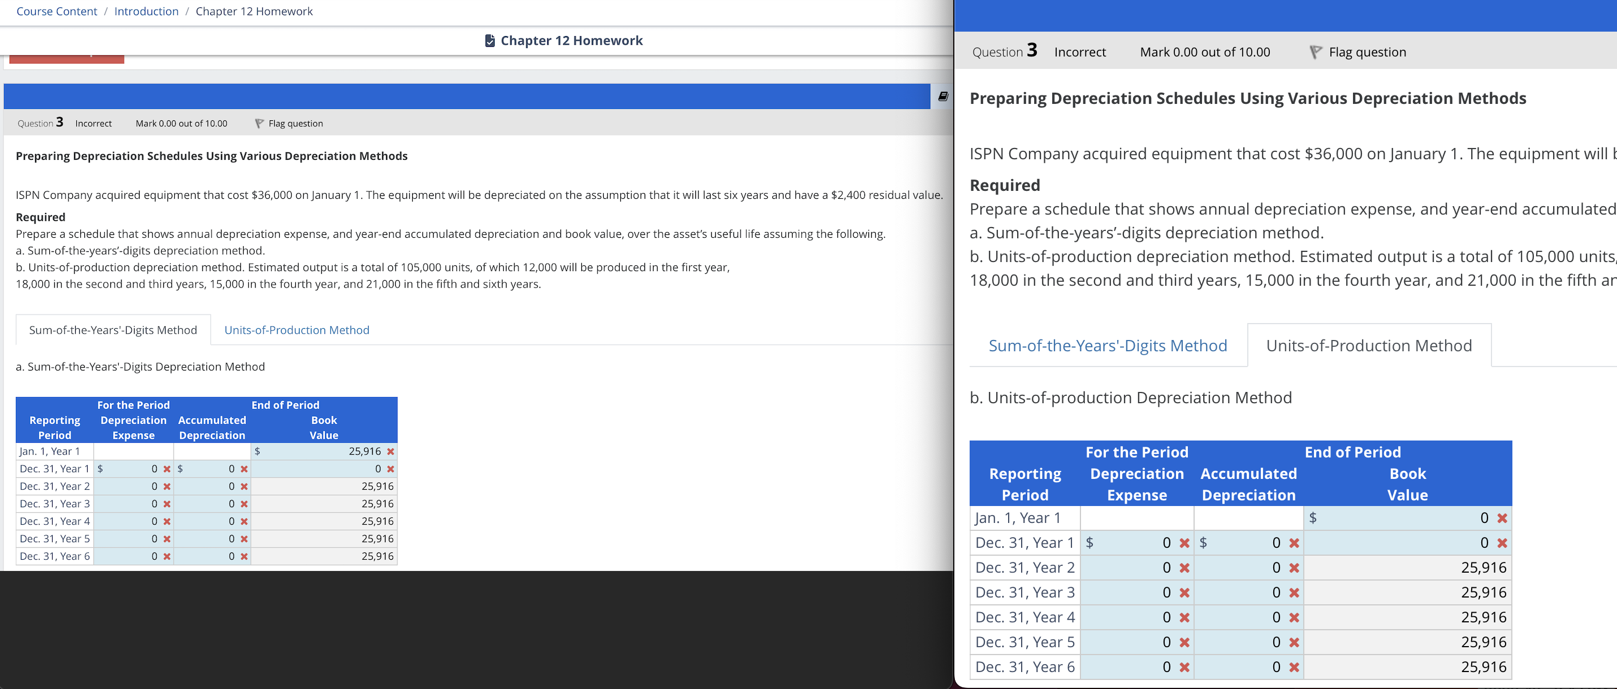Screen dimensions: 1617x689
Task: Click the Chapter 12 Homework title icon
Action: point(490,41)
